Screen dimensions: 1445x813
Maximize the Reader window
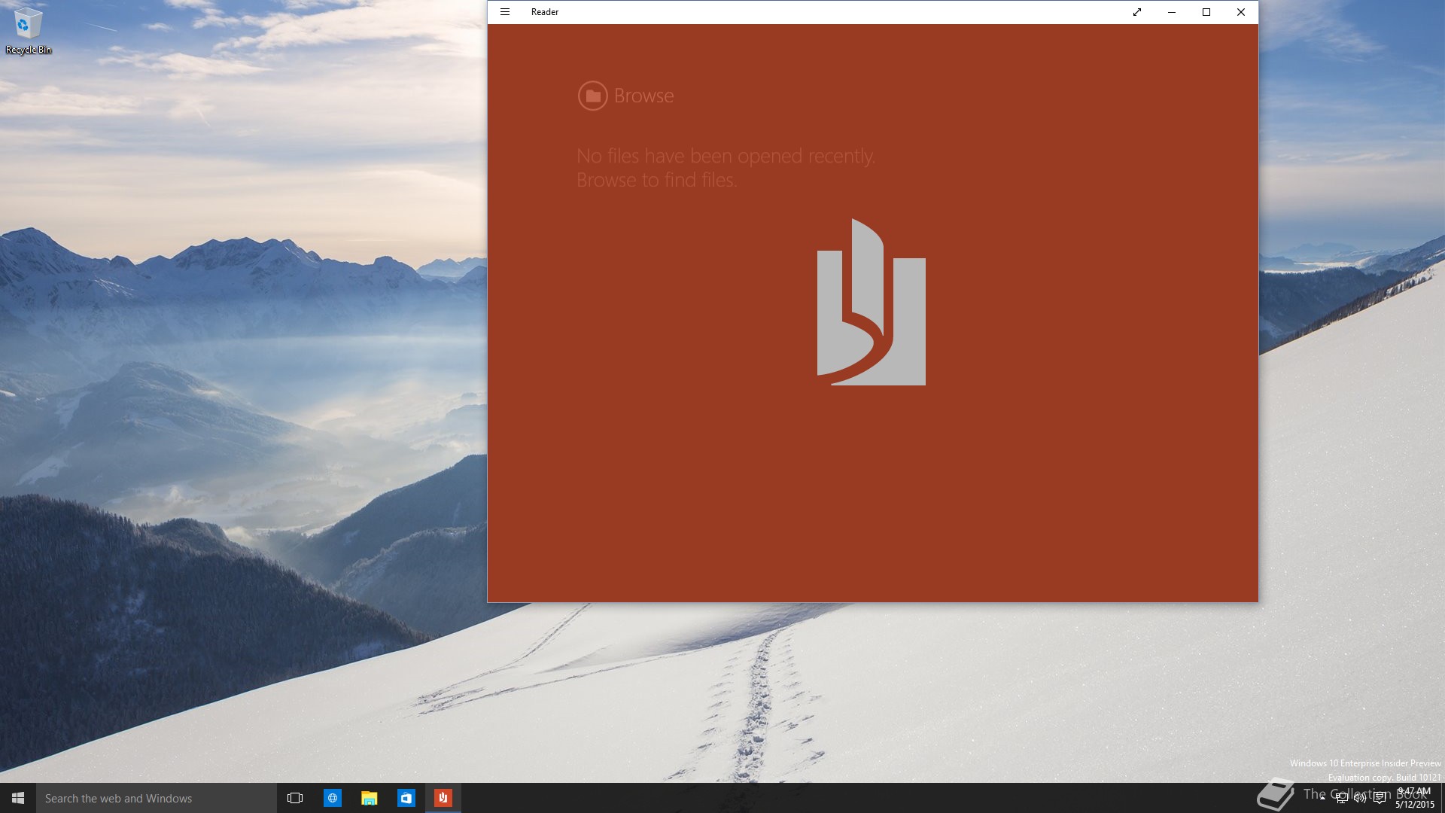click(x=1206, y=12)
